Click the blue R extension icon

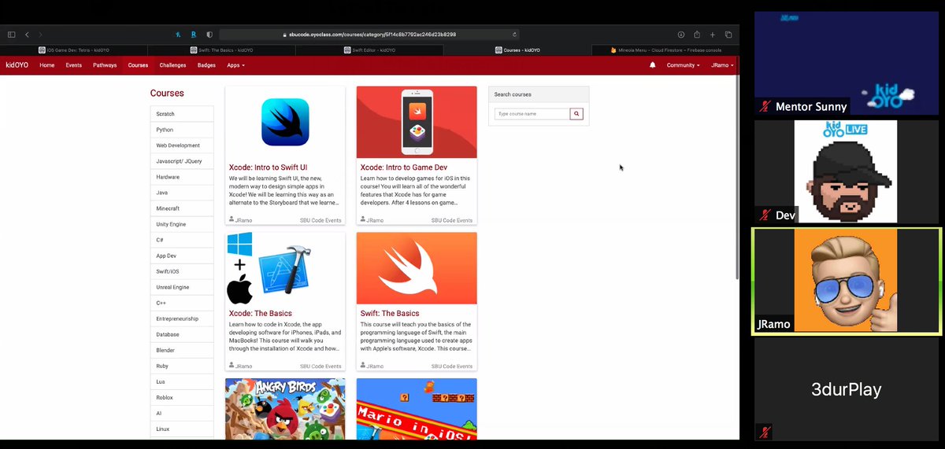(x=193, y=35)
